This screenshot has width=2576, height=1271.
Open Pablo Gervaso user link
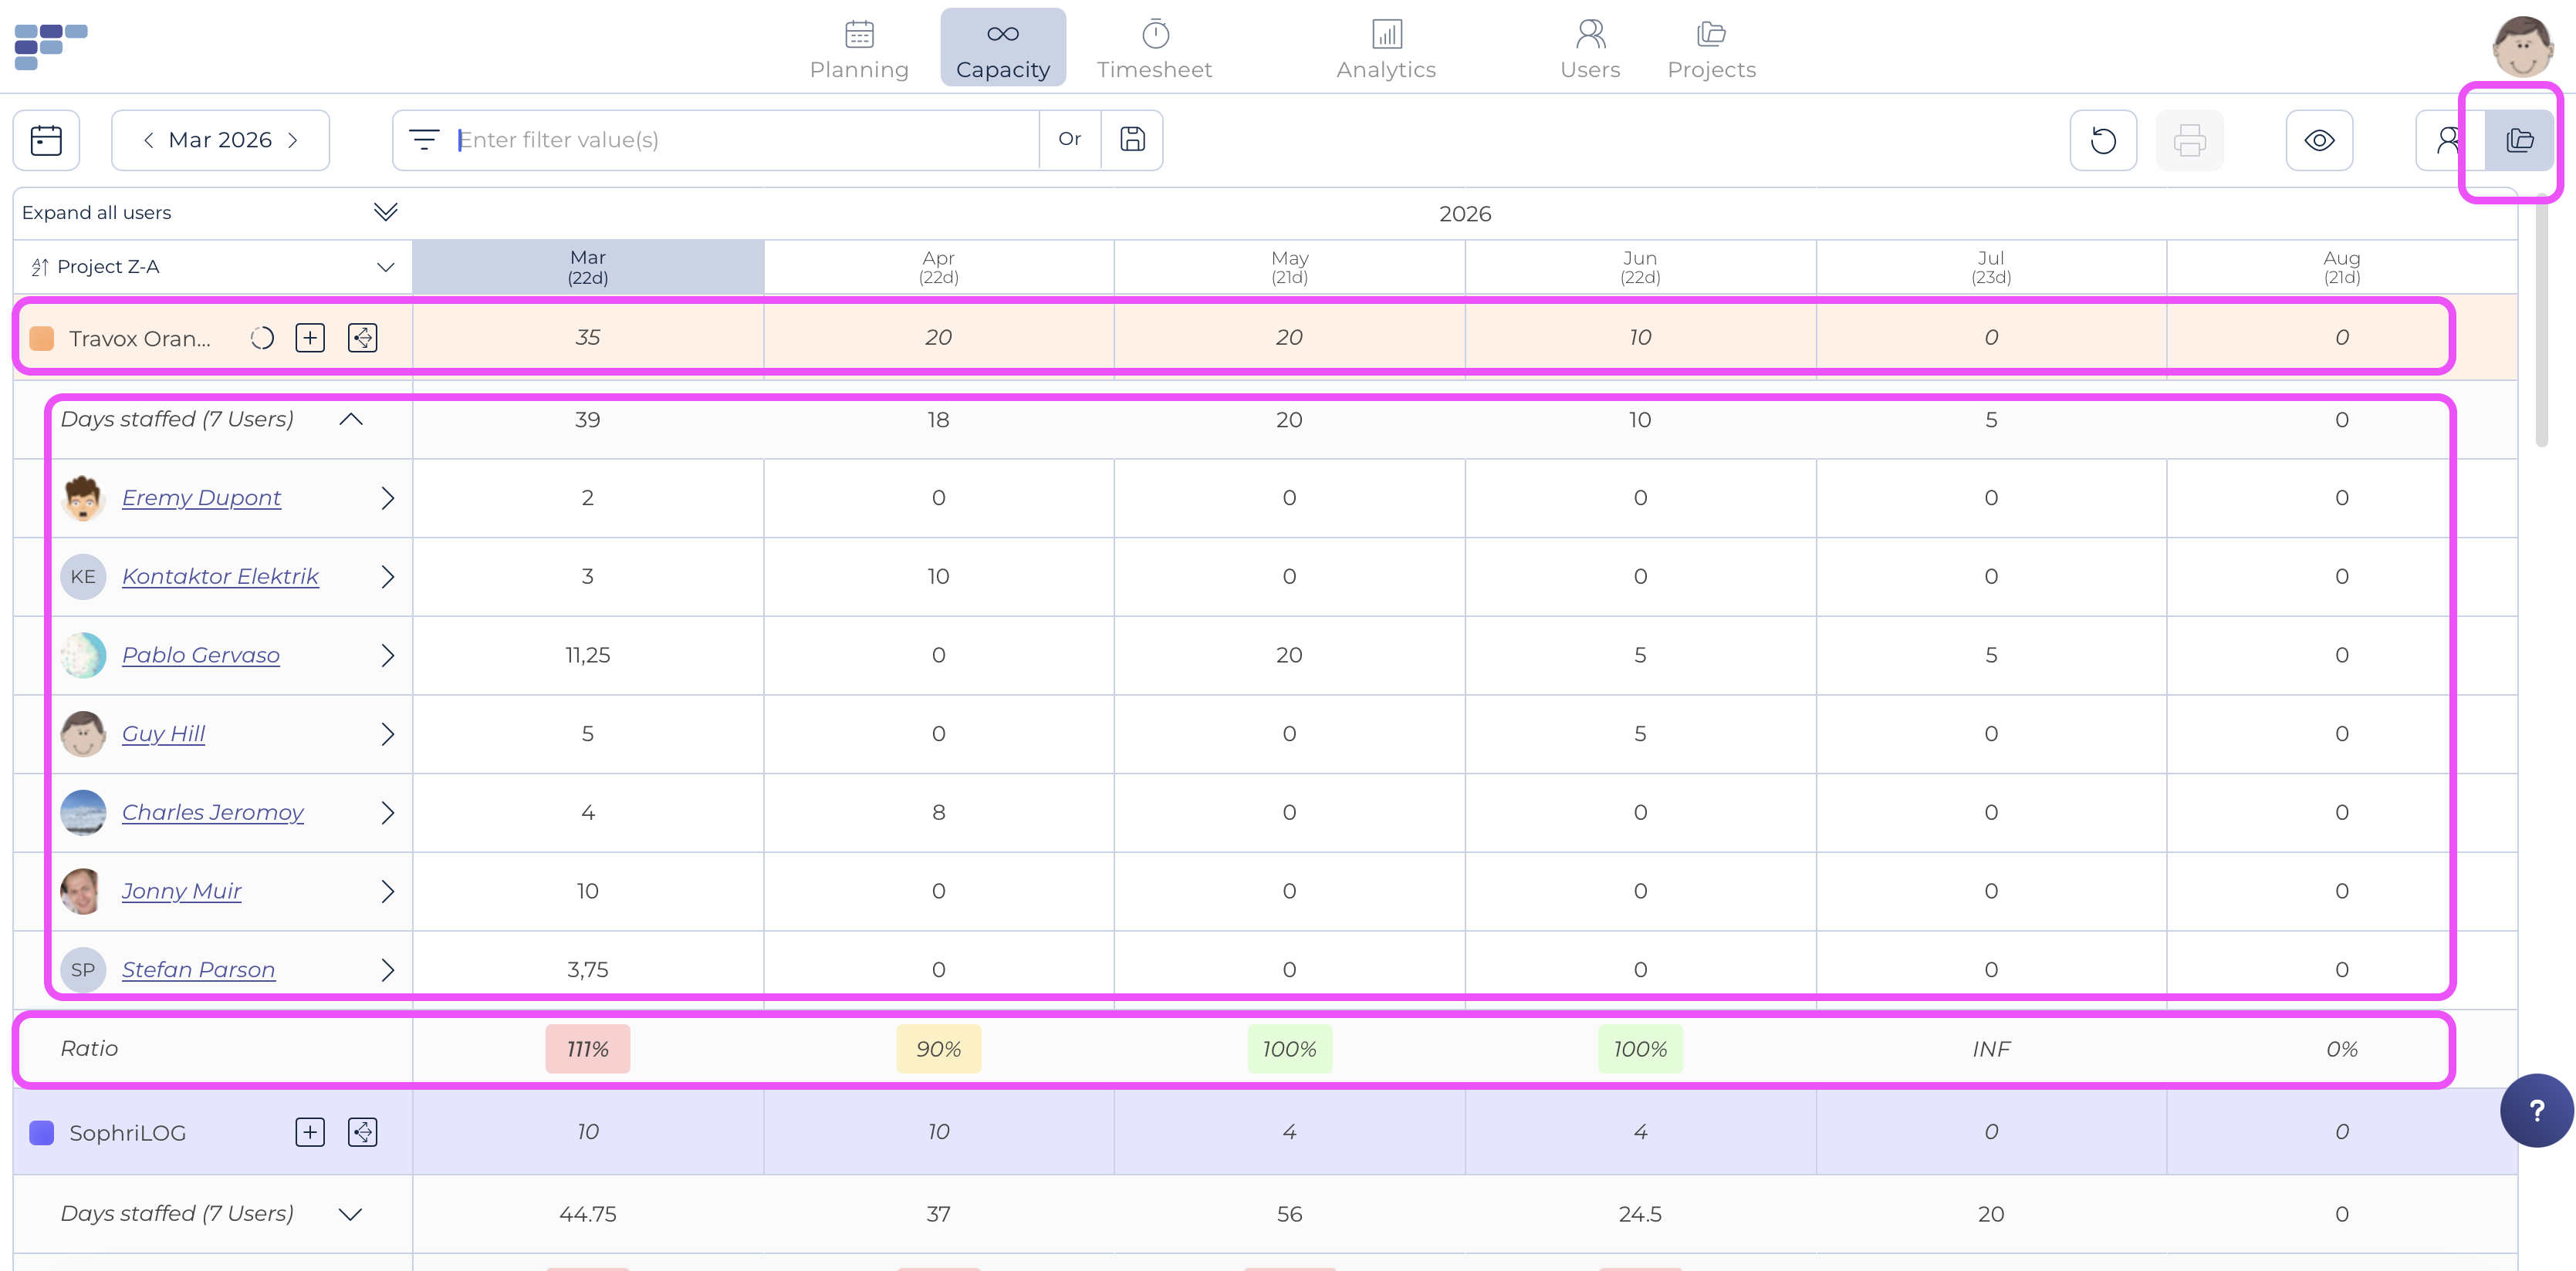point(201,656)
